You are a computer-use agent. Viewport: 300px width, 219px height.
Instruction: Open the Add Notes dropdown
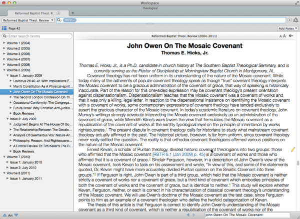point(287,28)
